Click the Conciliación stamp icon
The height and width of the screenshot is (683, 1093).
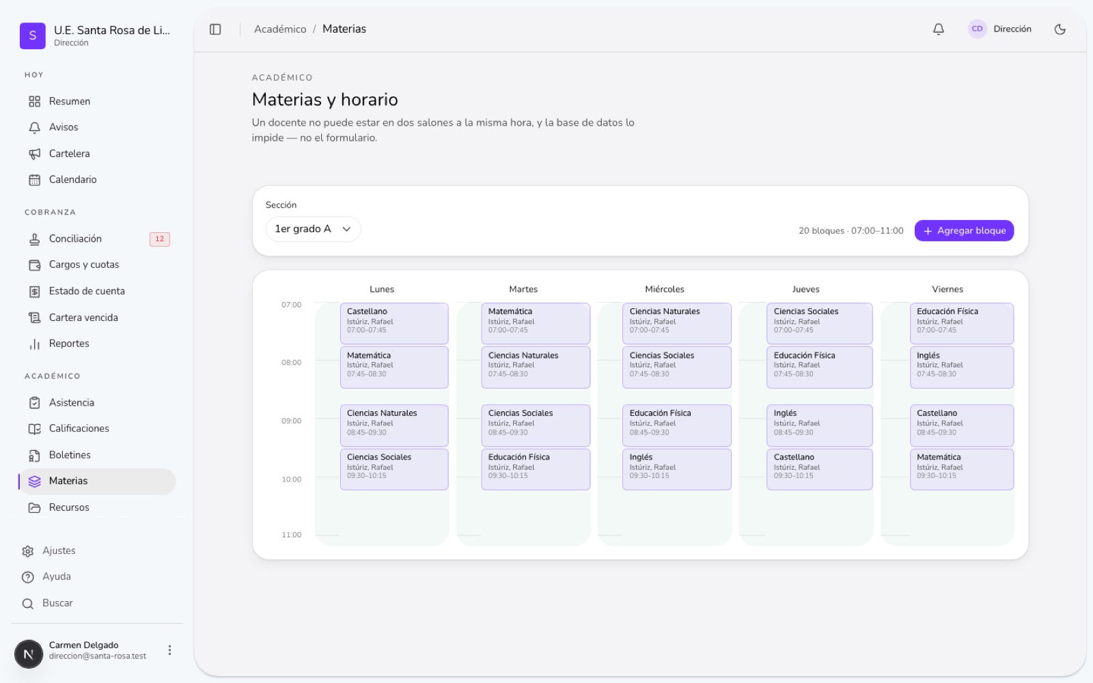click(x=35, y=239)
